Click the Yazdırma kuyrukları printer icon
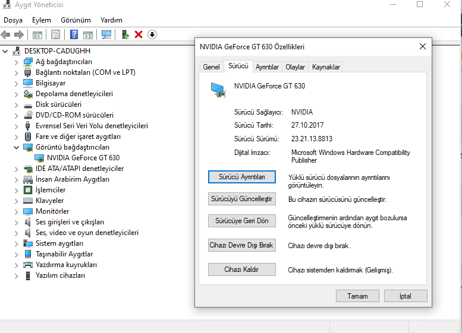The width and height of the screenshot is (462, 333). (x=28, y=265)
